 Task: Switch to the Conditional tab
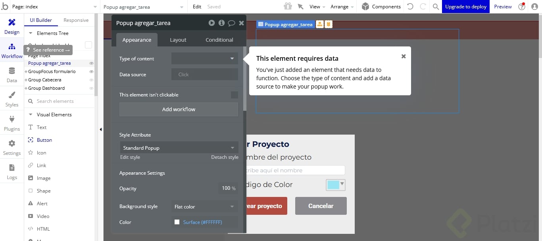click(x=219, y=40)
